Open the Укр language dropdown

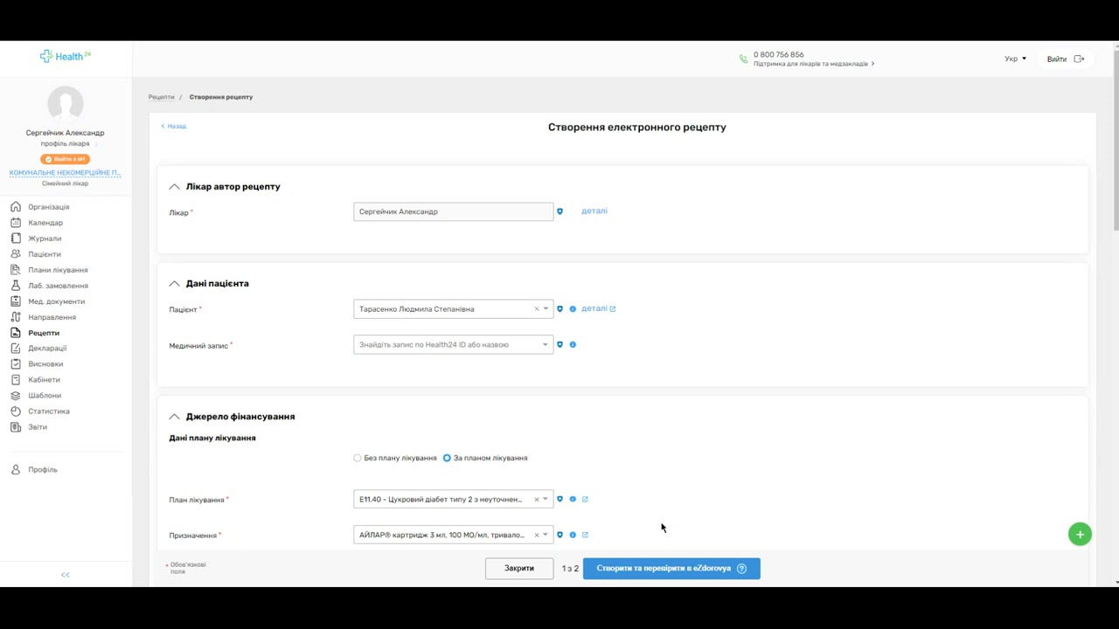coord(1016,59)
